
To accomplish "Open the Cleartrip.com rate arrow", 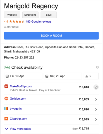I will [x=96, y=119].
